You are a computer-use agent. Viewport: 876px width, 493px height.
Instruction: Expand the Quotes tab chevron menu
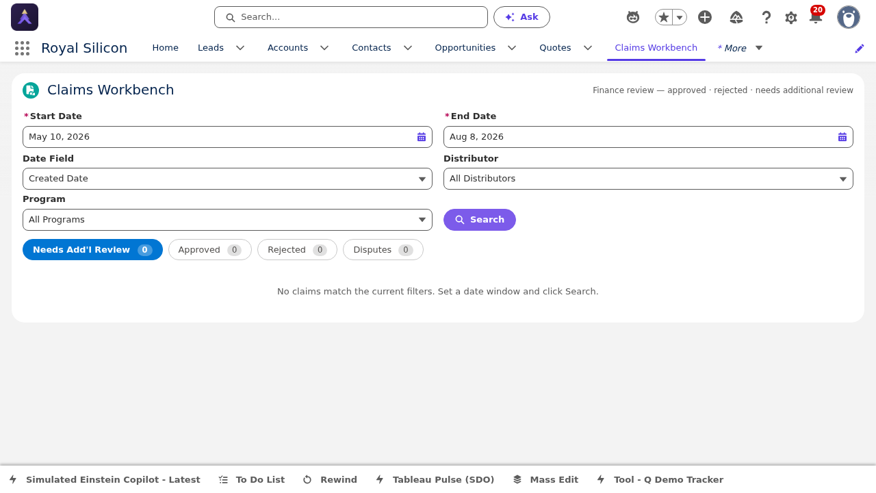pos(588,48)
